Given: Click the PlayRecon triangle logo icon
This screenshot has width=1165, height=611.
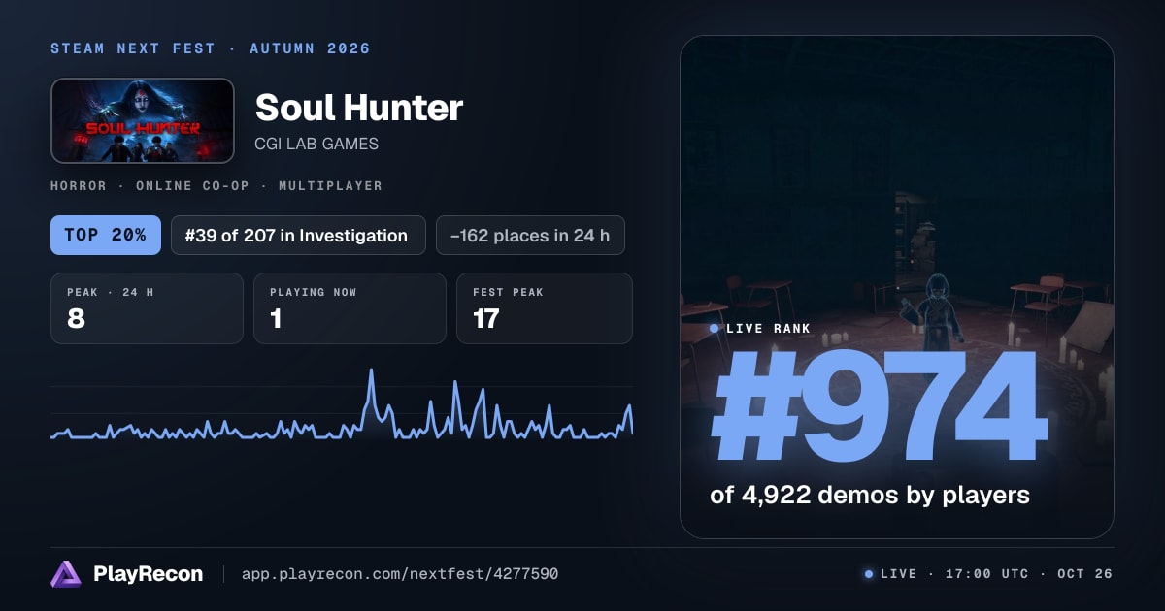Looking at the screenshot, I should (65, 574).
